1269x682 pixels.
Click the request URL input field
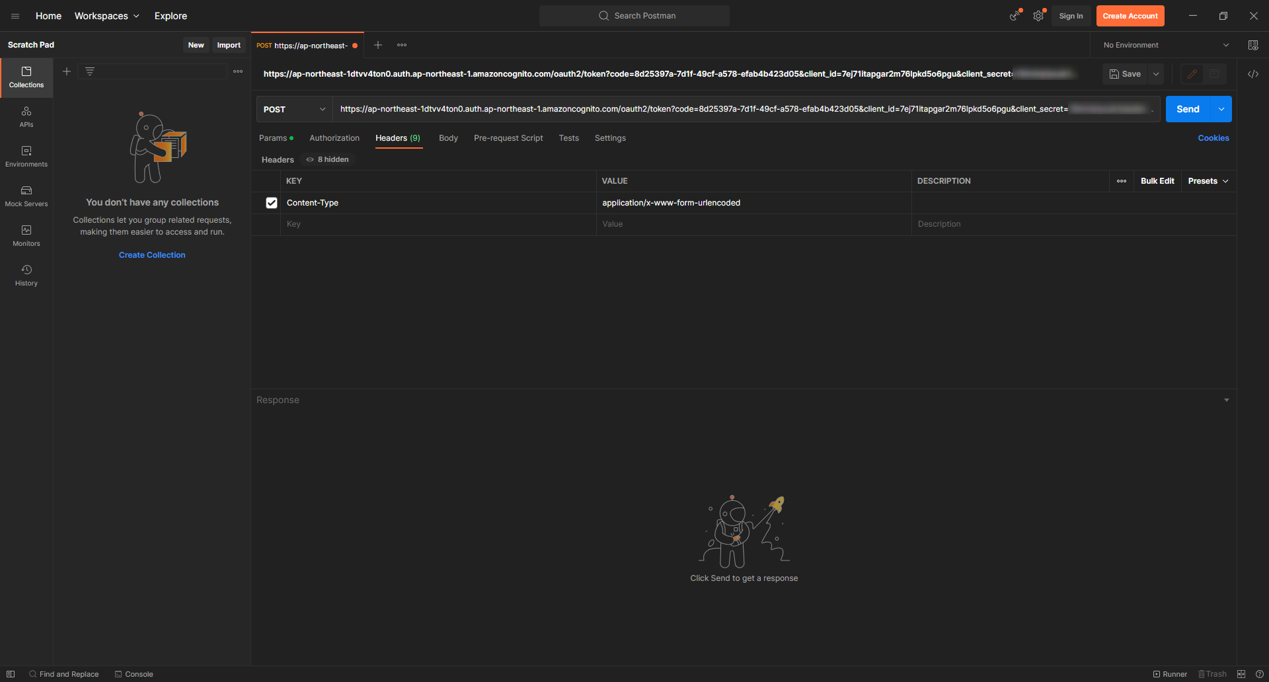point(746,109)
